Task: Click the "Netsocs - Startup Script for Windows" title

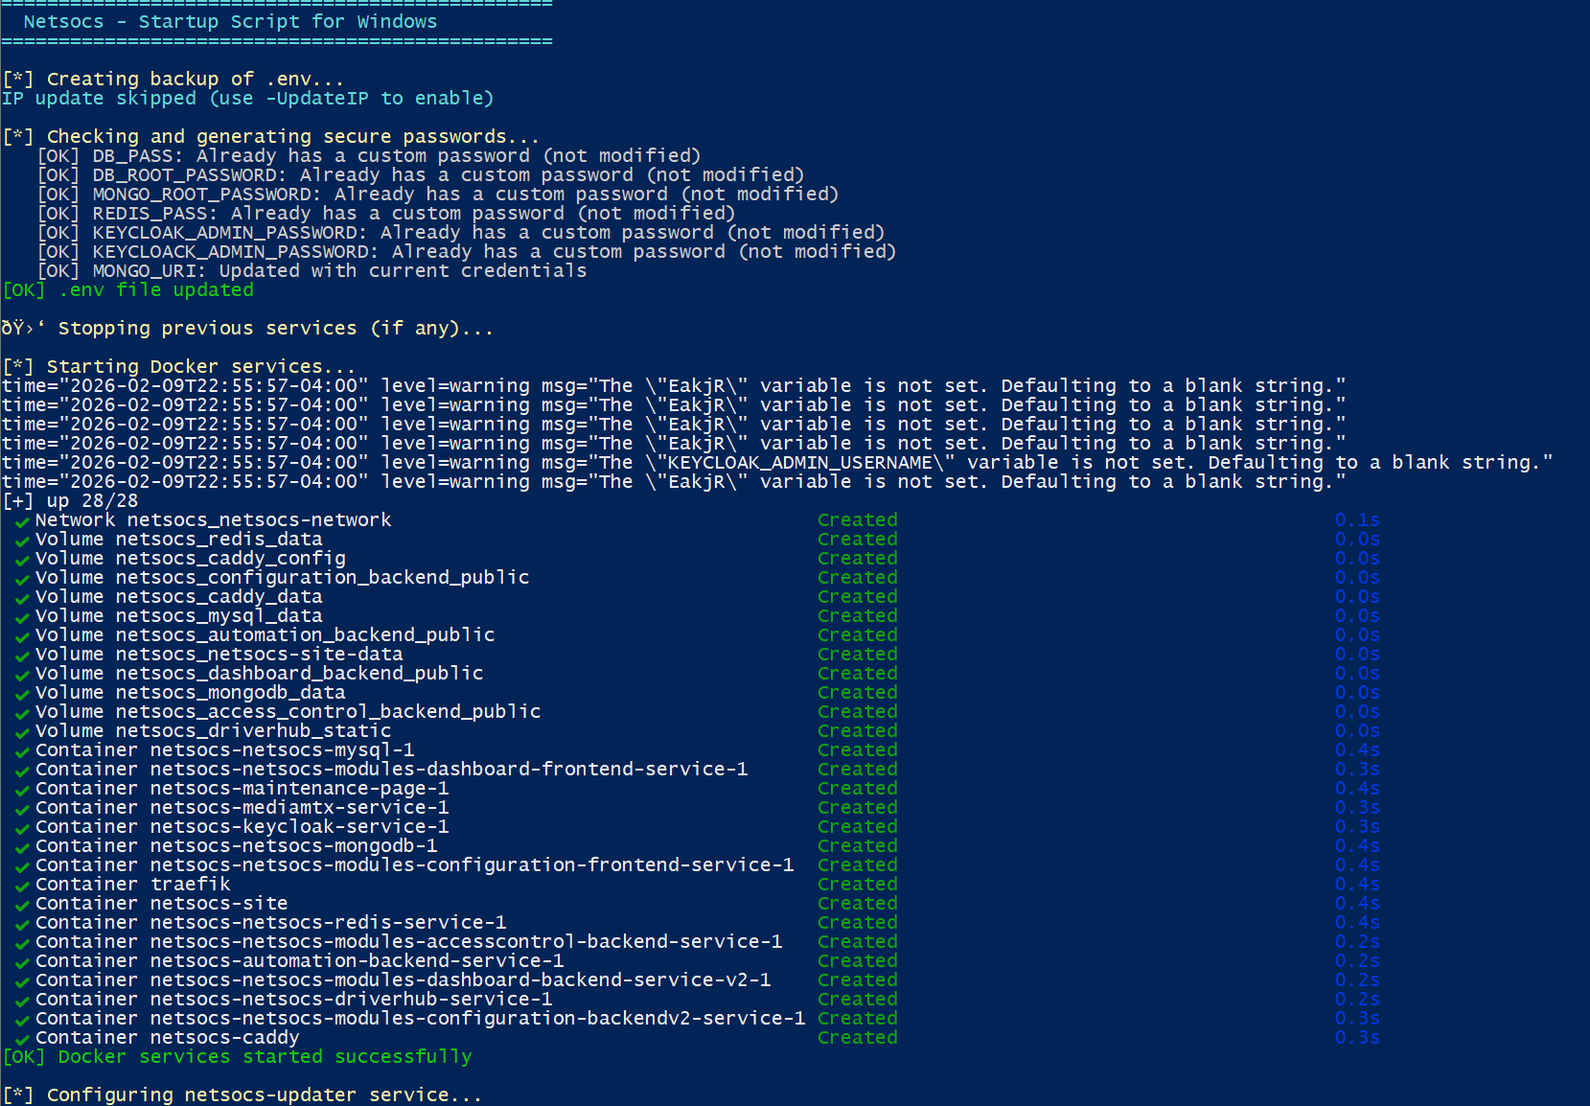Action: tap(230, 22)
